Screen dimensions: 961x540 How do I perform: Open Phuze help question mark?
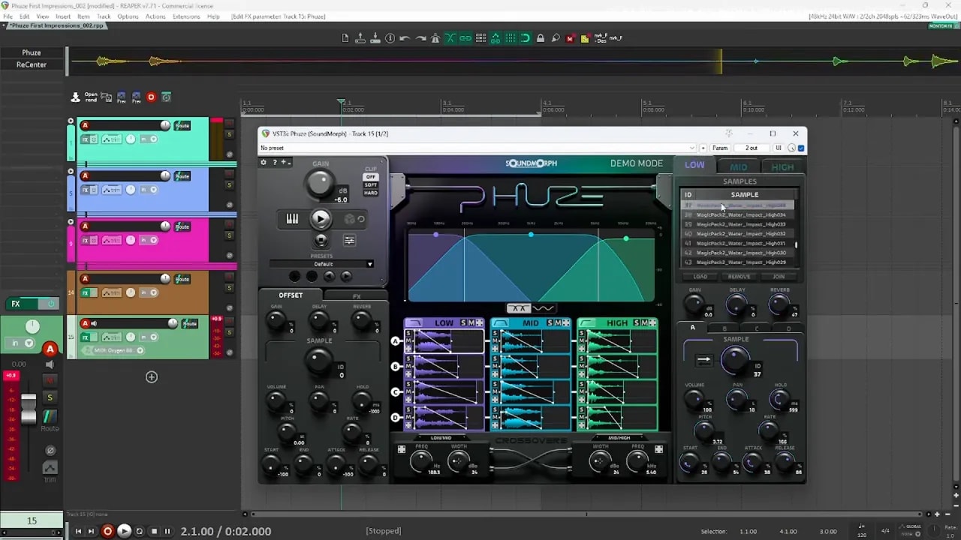275,162
